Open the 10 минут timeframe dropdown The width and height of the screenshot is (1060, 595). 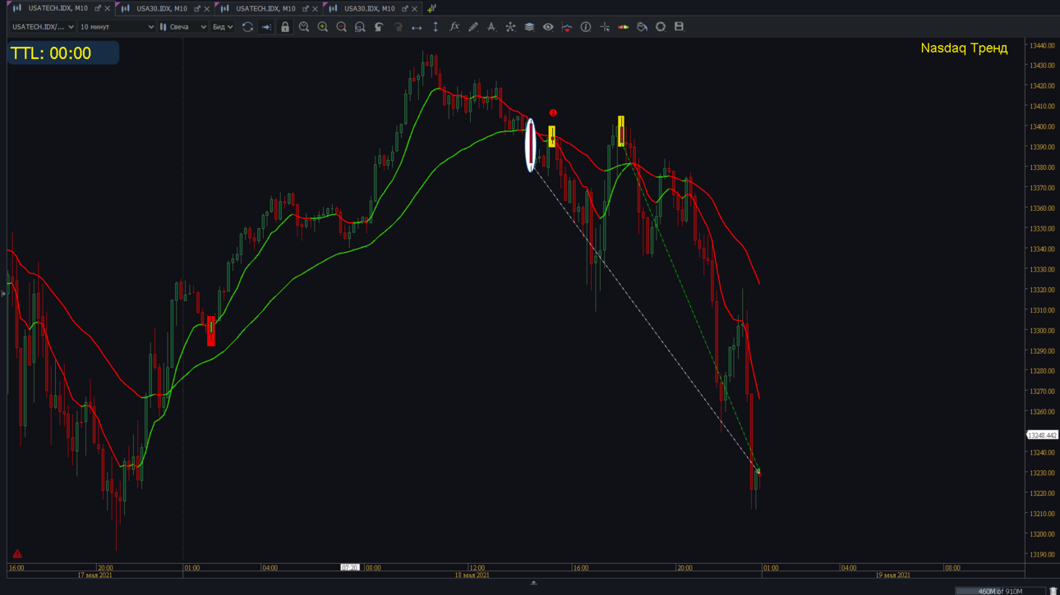117,27
